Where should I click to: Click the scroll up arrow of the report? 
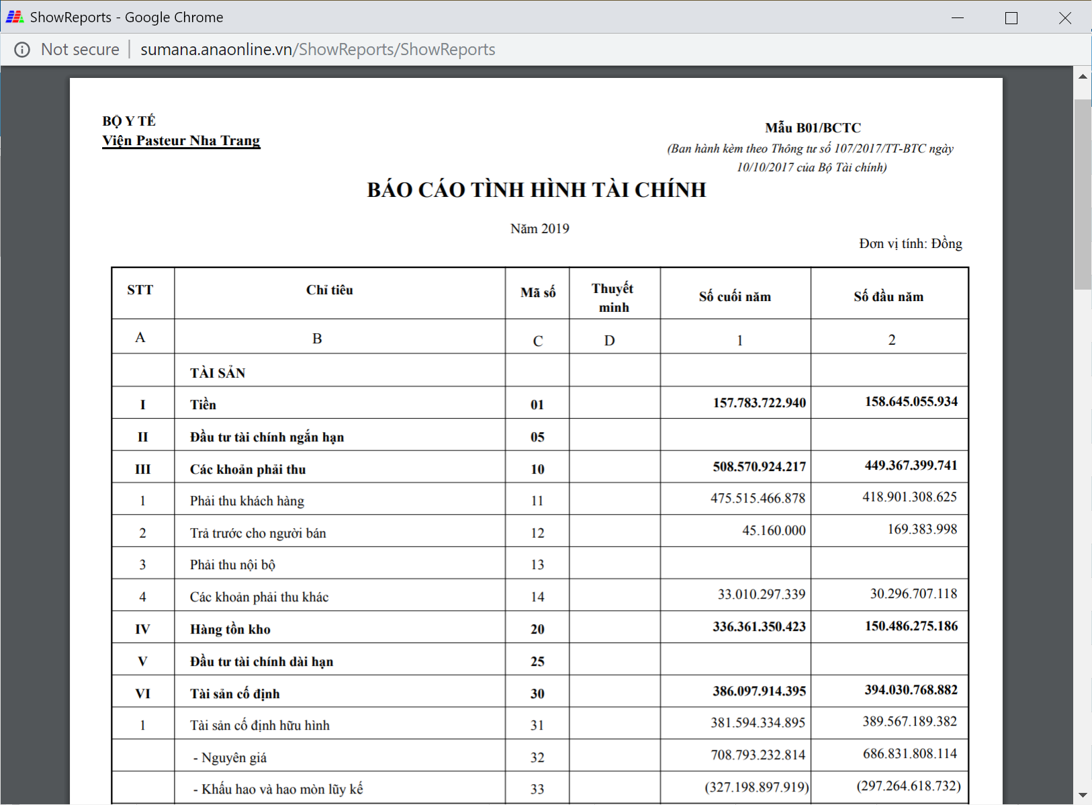point(1083,76)
